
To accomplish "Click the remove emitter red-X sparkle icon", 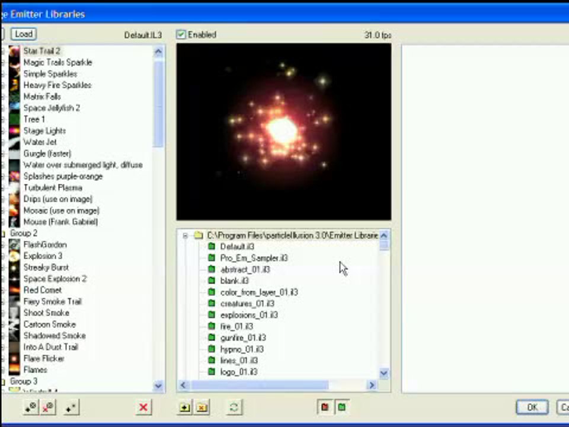I will [x=49, y=407].
